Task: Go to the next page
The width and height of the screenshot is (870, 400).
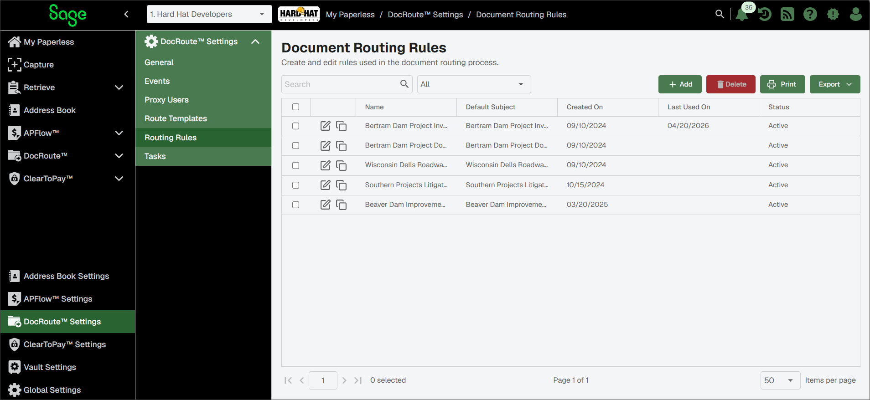Action: (x=344, y=380)
